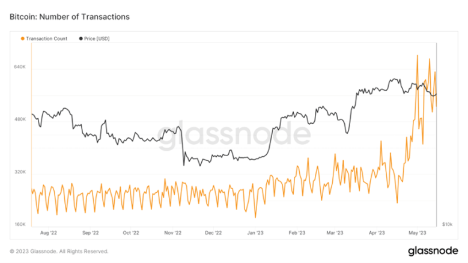Screen dimensions: 468x263
Task: Click the orange Transaction Count legend dot
Action: (23, 38)
